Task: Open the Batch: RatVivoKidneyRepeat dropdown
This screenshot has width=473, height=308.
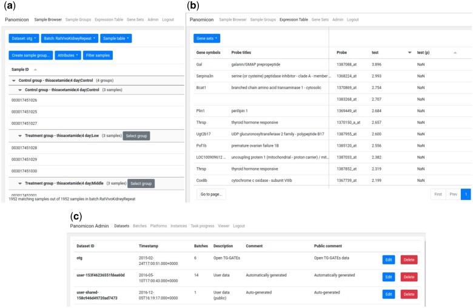Action: (x=70, y=38)
